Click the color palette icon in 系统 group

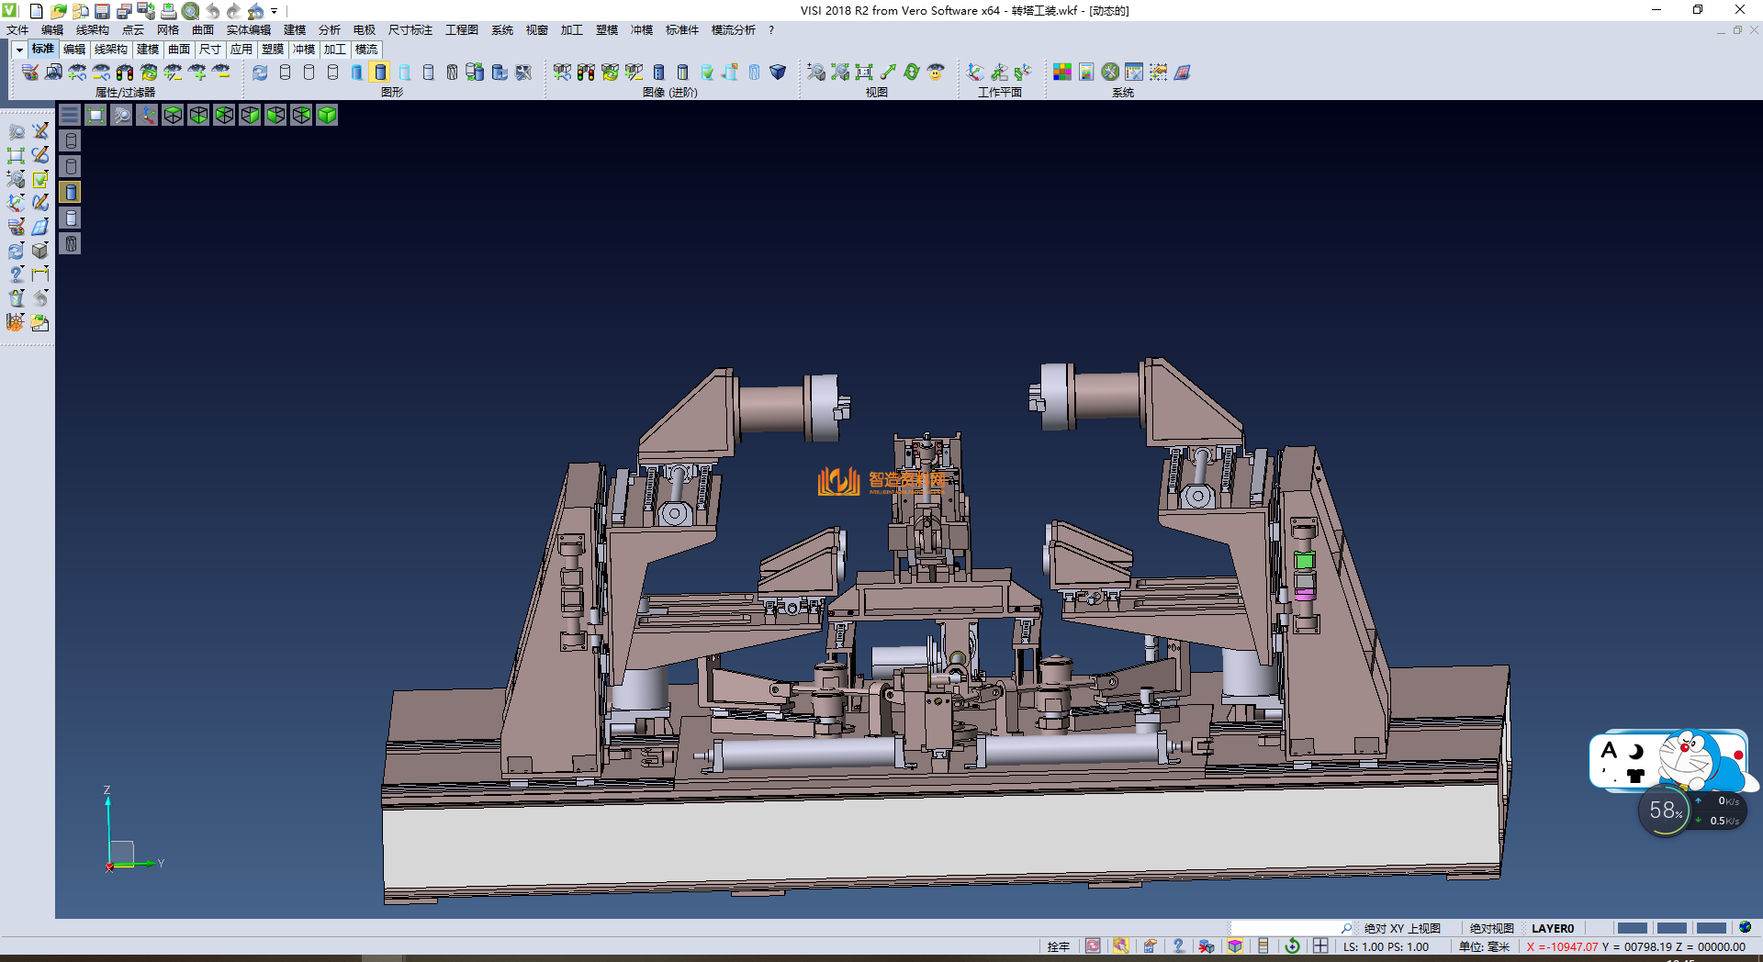click(1062, 73)
